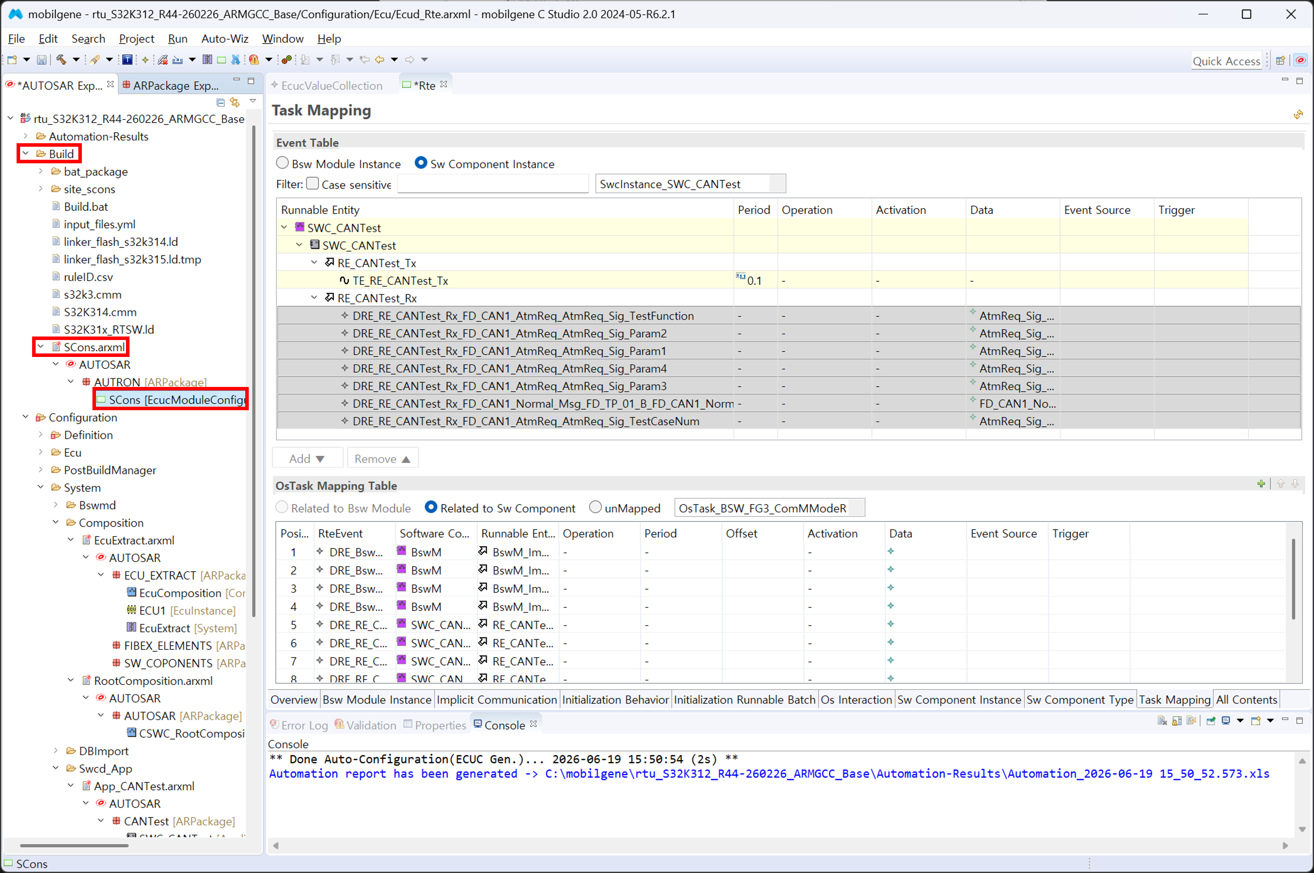Toggle Link with Editor in explorer

[235, 102]
